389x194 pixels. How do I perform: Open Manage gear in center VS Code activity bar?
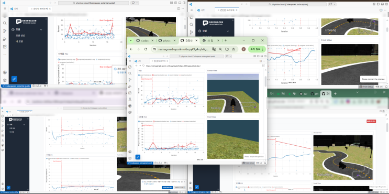coord(130,158)
